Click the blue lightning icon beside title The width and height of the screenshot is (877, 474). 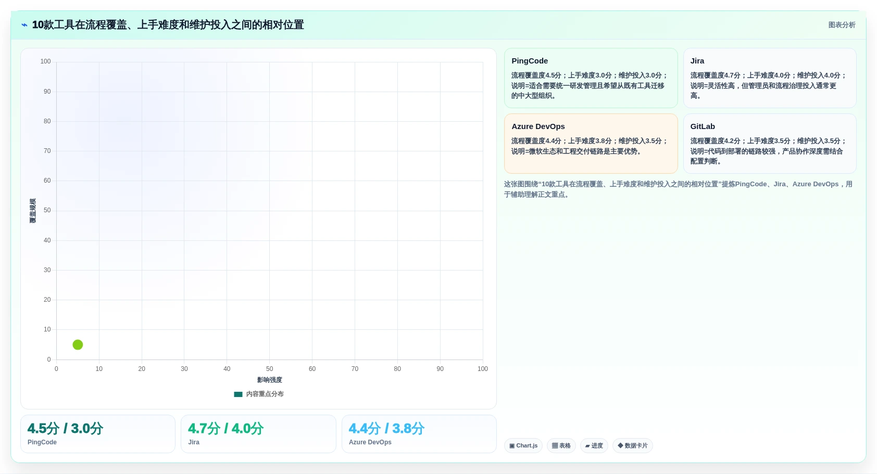(24, 25)
